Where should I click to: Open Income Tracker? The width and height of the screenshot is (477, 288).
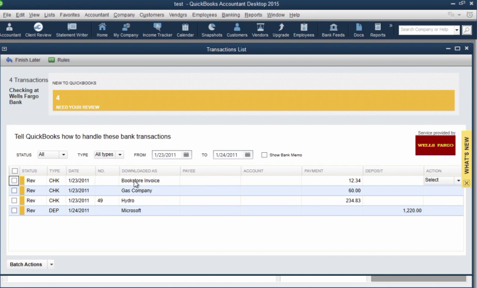(157, 30)
